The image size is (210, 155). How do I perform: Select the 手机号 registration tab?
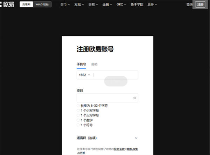point(81,64)
